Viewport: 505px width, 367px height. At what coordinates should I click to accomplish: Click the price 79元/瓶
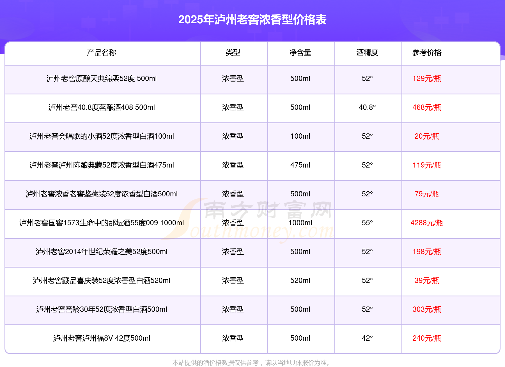point(427,194)
